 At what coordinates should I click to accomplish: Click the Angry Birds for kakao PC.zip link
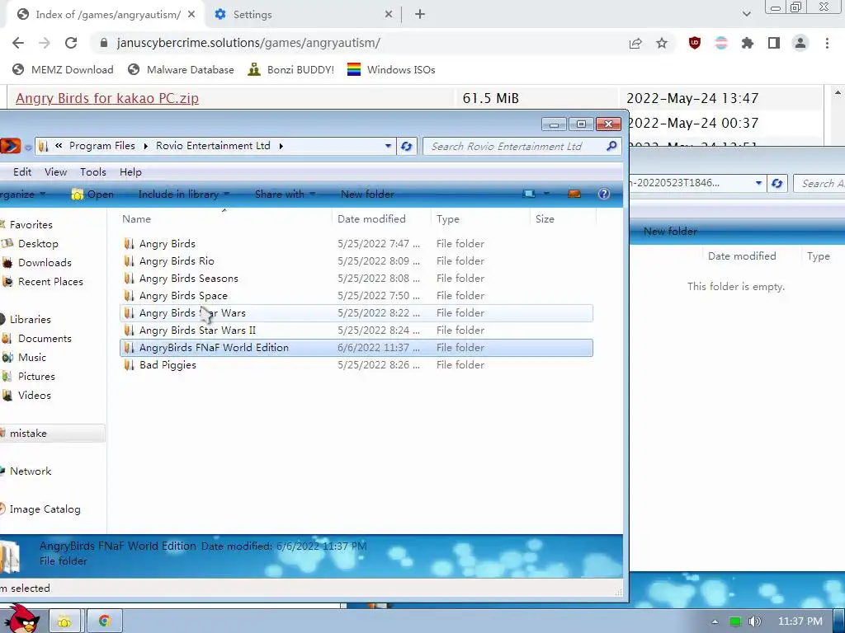[x=107, y=99]
